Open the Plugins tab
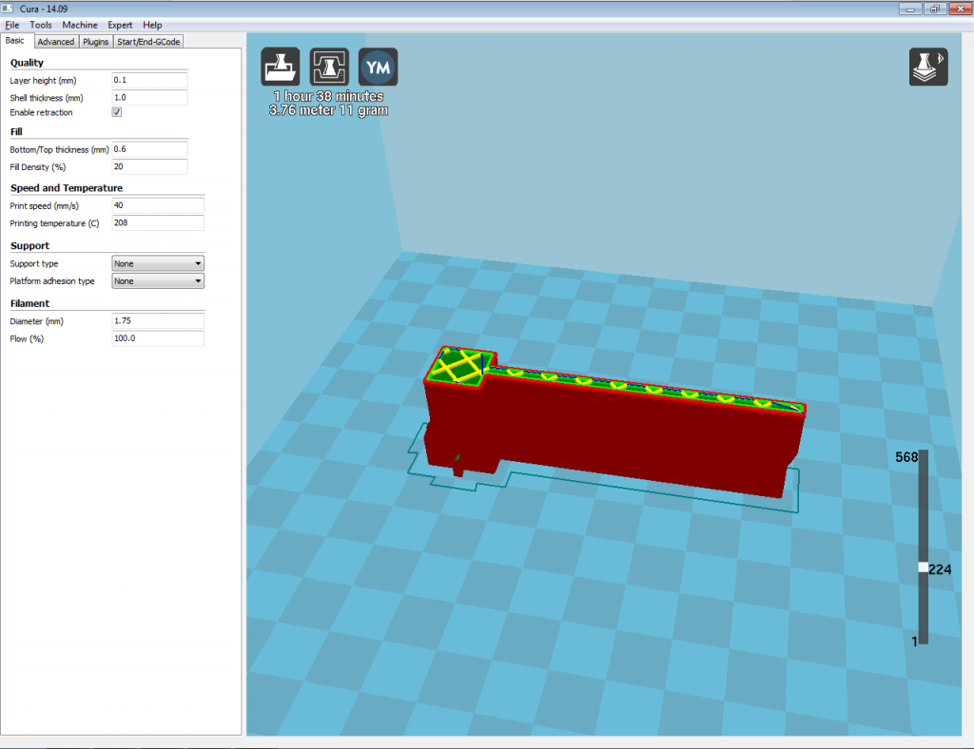Viewport: 974px width, 749px height. 95,41
